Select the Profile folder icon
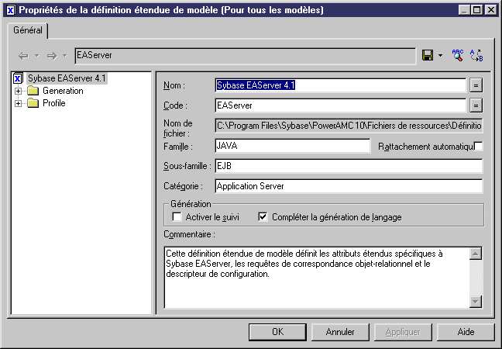502x349 pixels. click(x=33, y=103)
